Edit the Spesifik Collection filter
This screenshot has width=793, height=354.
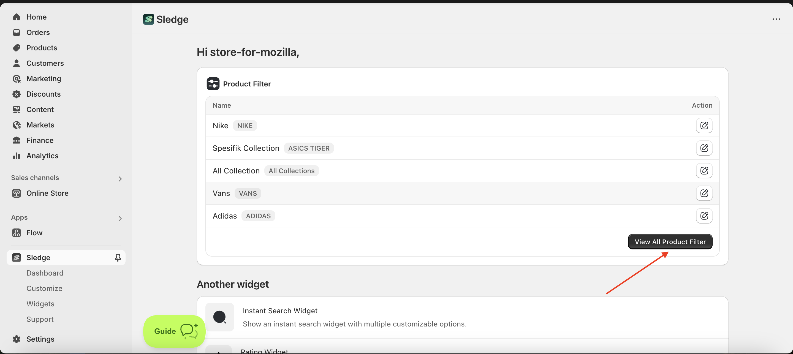pos(704,148)
